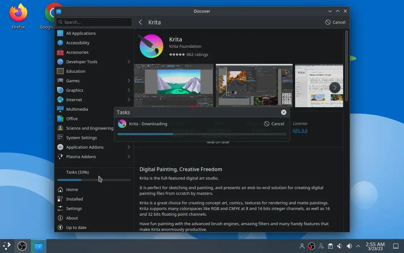Click the Home house icon
The width and height of the screenshot is (404, 253).
pyautogui.click(x=60, y=189)
